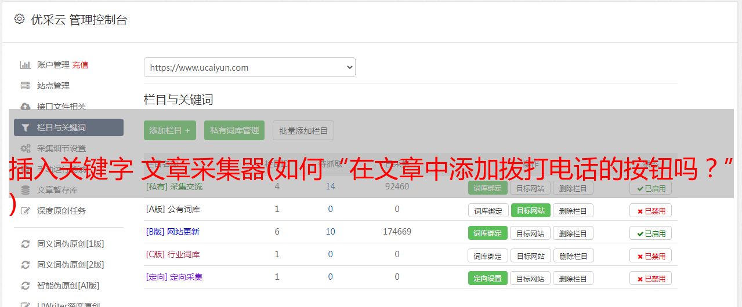
Task: Click the cloud upload icon for 接口文件相关
Action: (25, 107)
